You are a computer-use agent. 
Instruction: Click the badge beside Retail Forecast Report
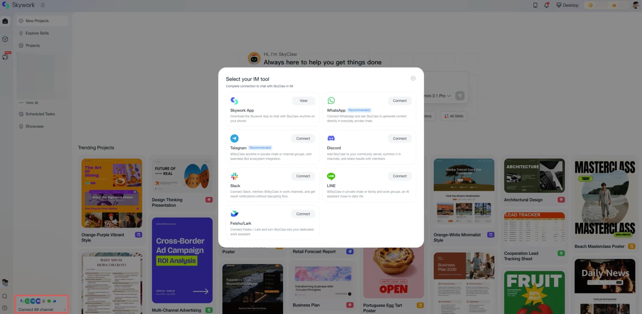[350, 251]
